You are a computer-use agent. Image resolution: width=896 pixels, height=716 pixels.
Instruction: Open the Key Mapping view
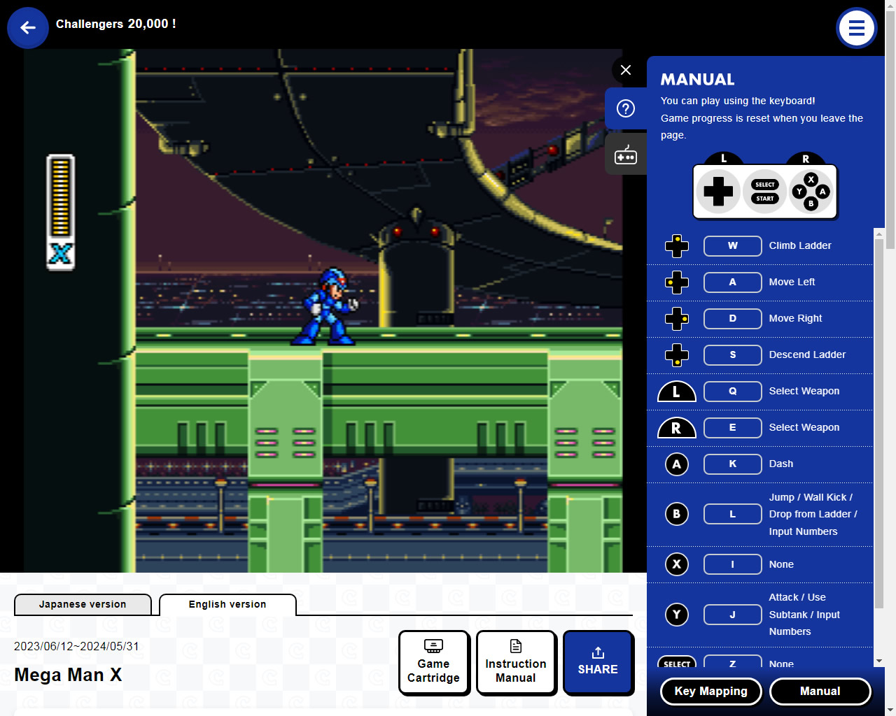click(711, 692)
